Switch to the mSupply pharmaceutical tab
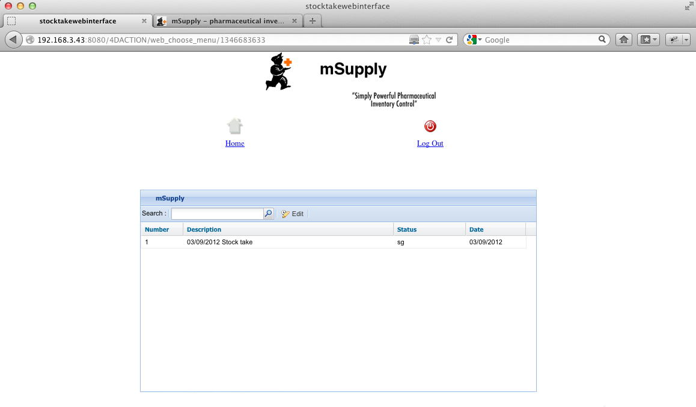 click(228, 21)
